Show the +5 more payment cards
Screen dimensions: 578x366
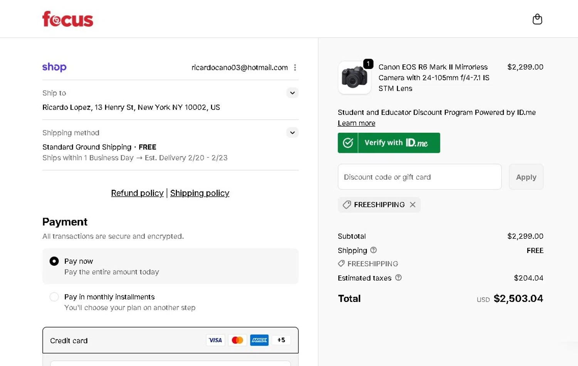tap(281, 340)
